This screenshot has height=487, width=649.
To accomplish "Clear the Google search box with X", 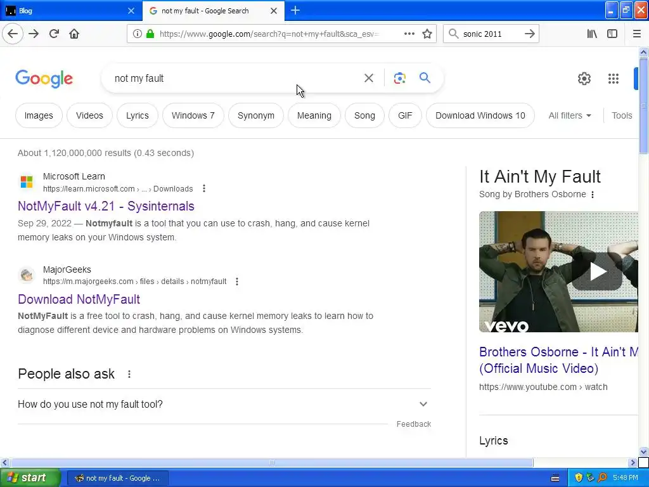I will [x=368, y=78].
